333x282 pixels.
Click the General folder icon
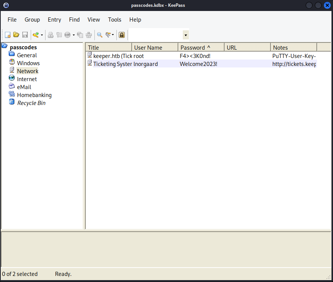click(x=12, y=53)
